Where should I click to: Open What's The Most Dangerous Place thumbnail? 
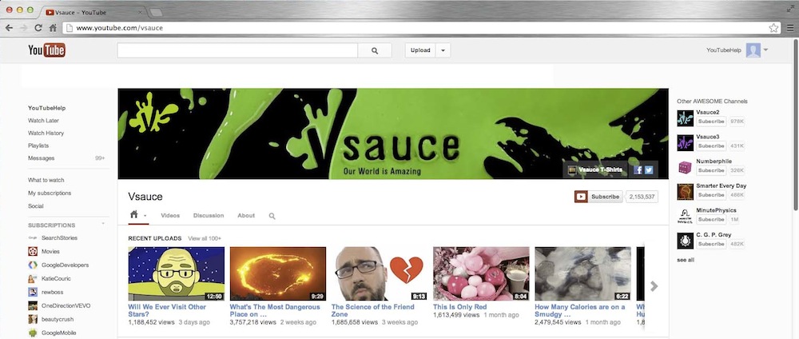pyautogui.click(x=278, y=273)
